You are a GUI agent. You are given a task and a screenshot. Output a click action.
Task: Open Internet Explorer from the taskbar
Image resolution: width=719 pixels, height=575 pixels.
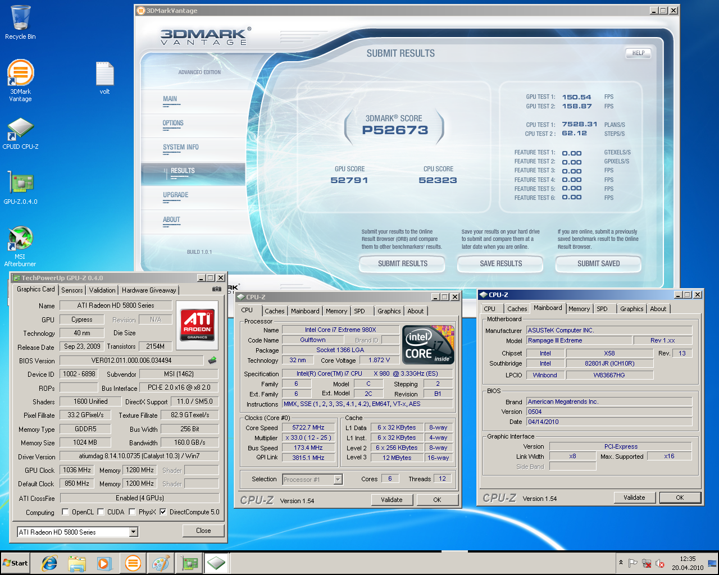(x=49, y=563)
